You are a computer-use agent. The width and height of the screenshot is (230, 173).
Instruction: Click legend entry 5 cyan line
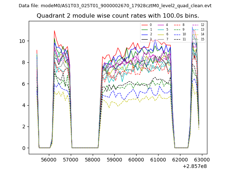163,30
